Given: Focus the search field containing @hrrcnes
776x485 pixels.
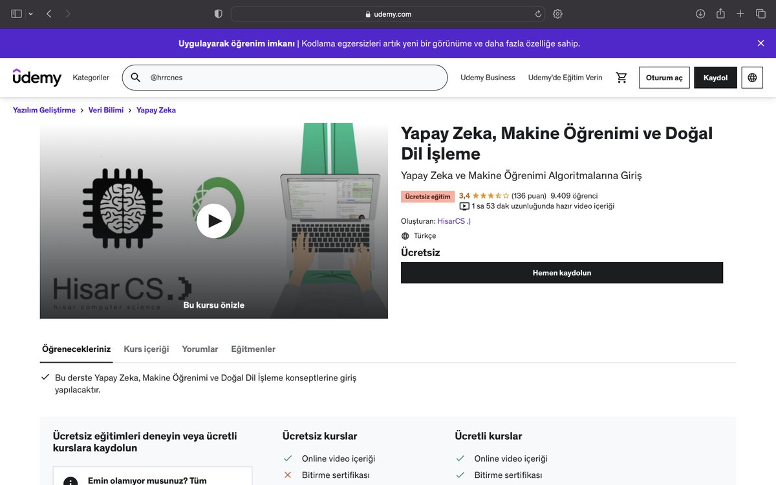Looking at the screenshot, I should pos(285,78).
